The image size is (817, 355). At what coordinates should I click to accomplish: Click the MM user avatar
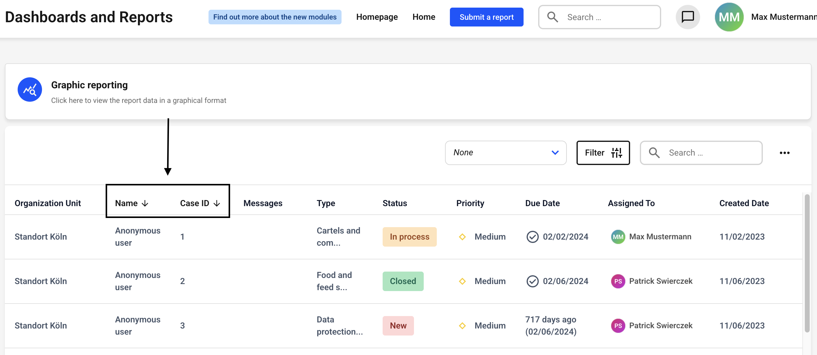pos(729,17)
